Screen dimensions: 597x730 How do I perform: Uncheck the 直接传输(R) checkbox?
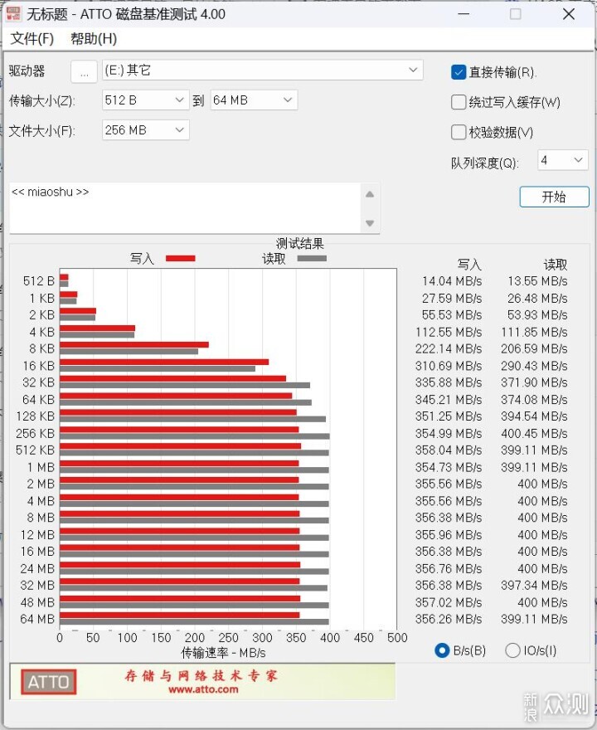[459, 72]
